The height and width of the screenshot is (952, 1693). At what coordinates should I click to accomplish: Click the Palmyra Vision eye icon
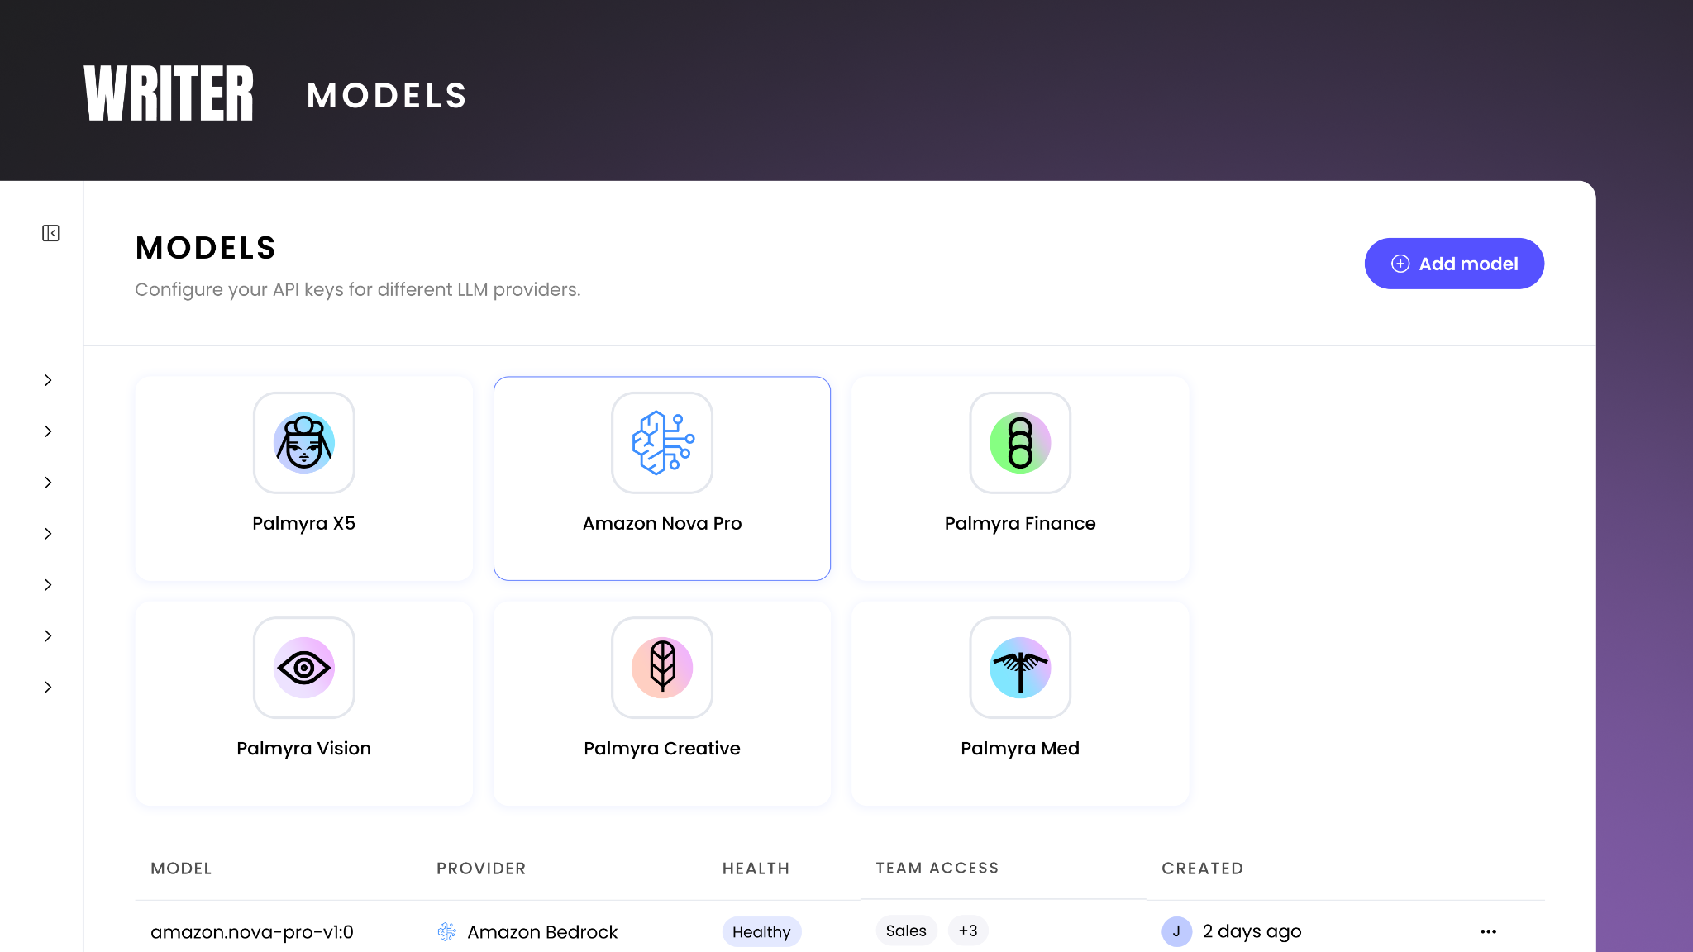tap(303, 668)
